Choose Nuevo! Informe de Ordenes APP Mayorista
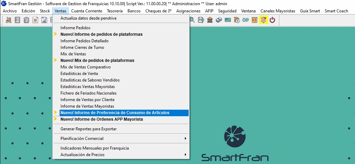355x164 pixels. 121,119
